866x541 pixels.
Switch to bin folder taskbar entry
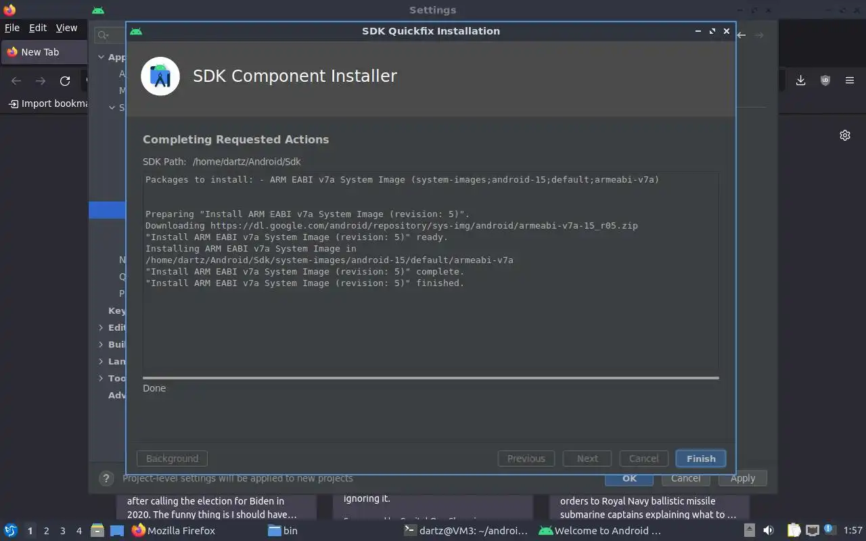(283, 531)
